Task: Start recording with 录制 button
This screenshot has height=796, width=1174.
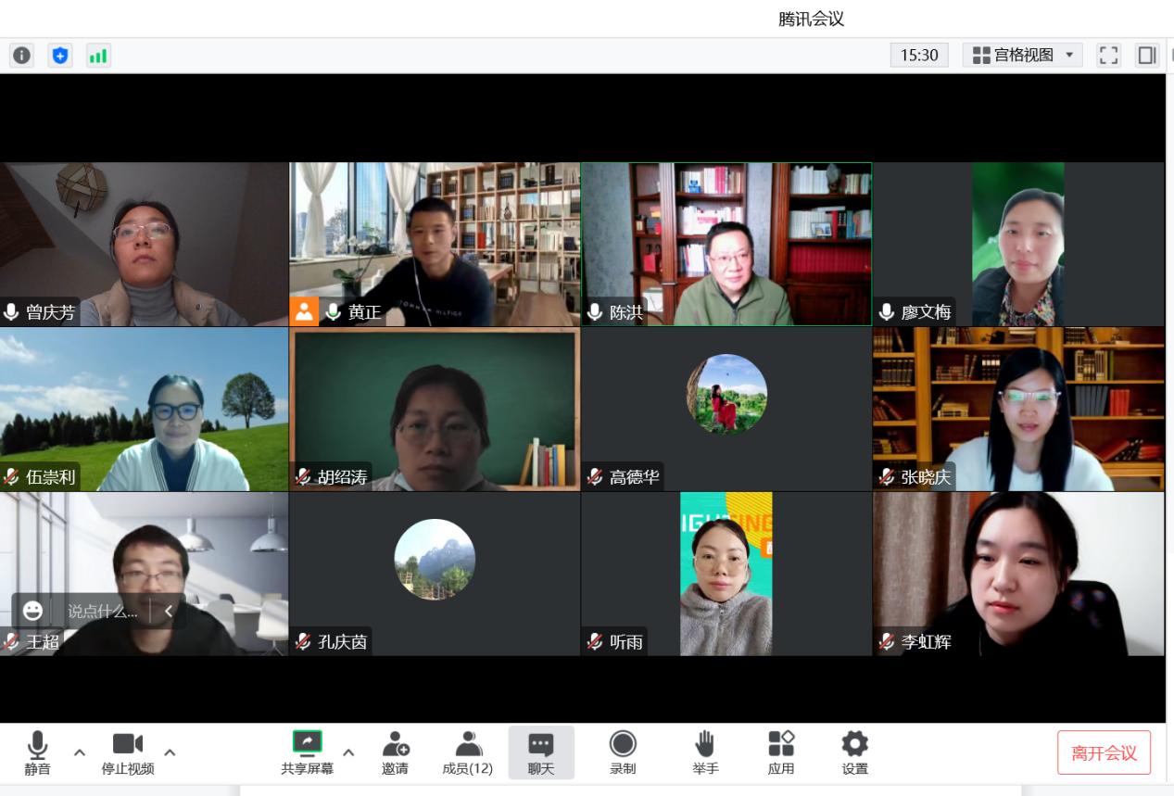Action: click(x=623, y=752)
